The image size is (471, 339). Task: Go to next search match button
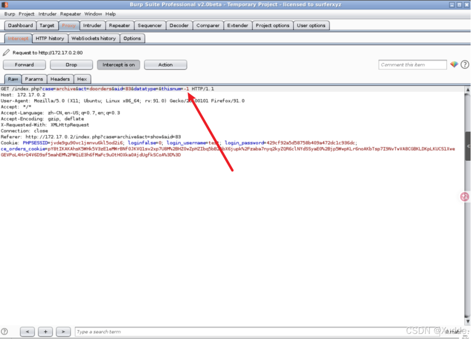(x=63, y=332)
